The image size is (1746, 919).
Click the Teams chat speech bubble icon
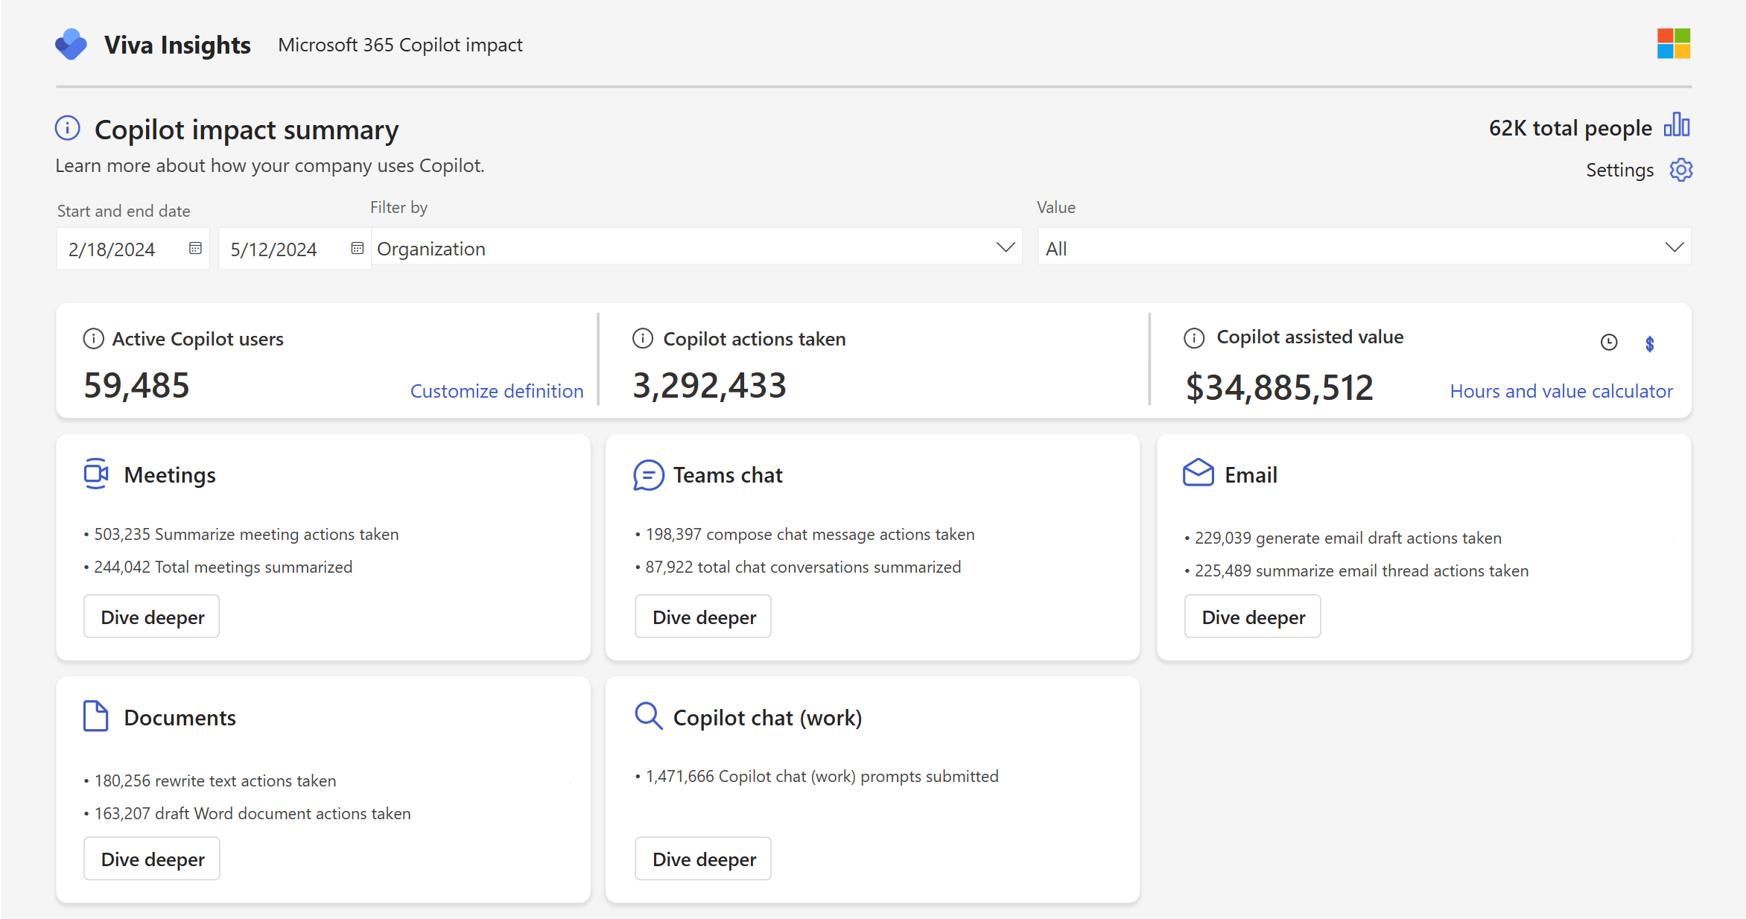coord(647,474)
